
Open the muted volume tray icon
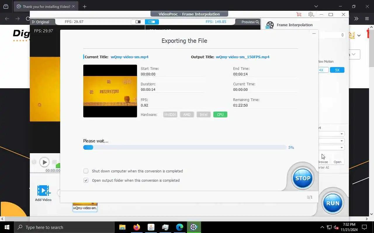(x=336, y=227)
